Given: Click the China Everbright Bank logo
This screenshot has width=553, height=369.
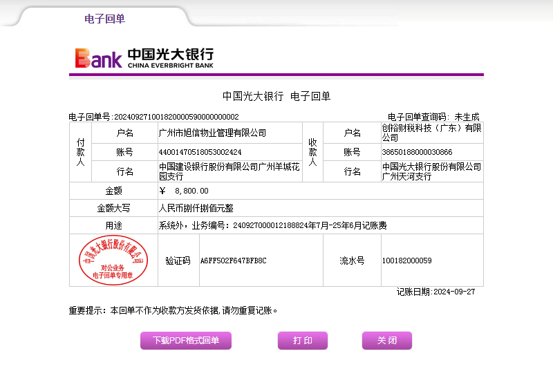Looking at the screenshot, I should pos(144,58).
